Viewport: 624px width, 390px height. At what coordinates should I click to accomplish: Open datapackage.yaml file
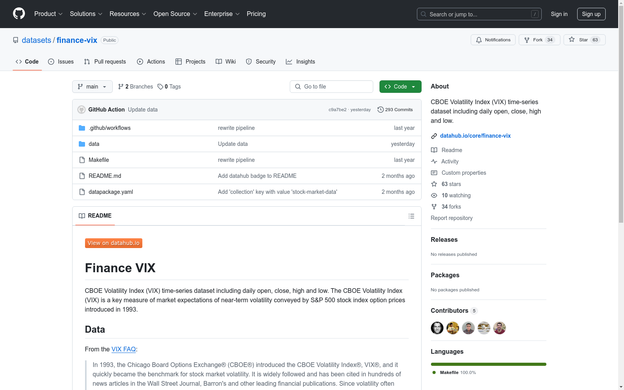pyautogui.click(x=111, y=192)
